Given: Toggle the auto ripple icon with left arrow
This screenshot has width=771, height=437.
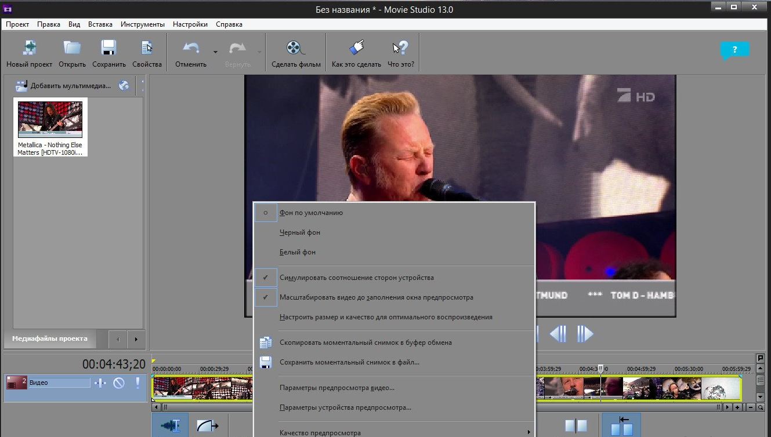Looking at the screenshot, I should pyautogui.click(x=621, y=425).
